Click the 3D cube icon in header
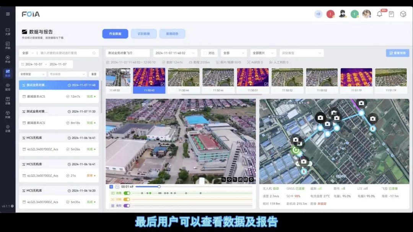This screenshot has width=413, height=232. click(403, 14)
